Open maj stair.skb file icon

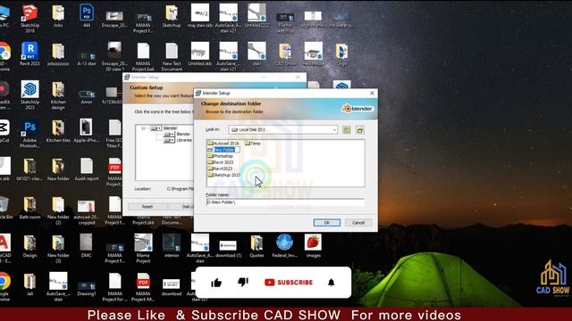[x=200, y=16]
